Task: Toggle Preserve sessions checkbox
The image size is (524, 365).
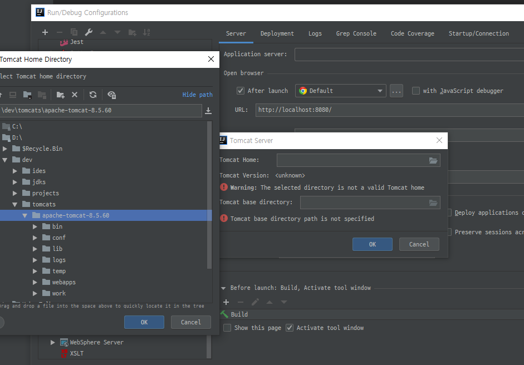Action: tap(450, 232)
